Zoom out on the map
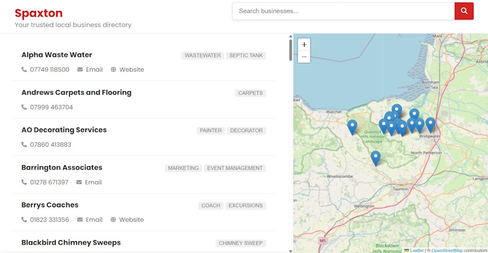488x253 pixels. (304, 57)
